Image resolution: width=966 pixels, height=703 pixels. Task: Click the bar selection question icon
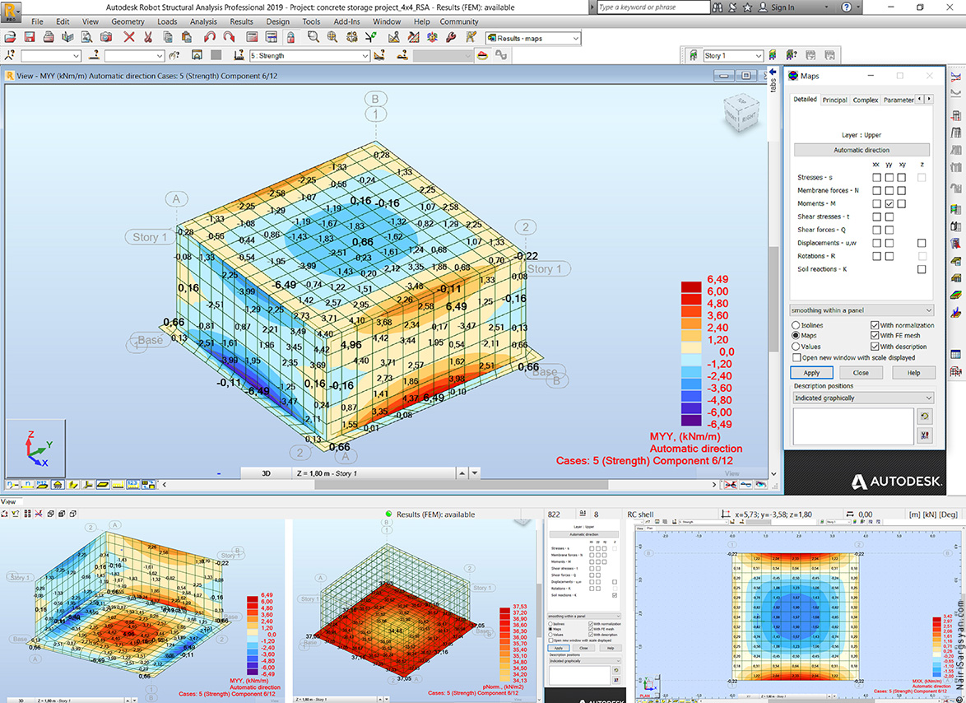94,55
